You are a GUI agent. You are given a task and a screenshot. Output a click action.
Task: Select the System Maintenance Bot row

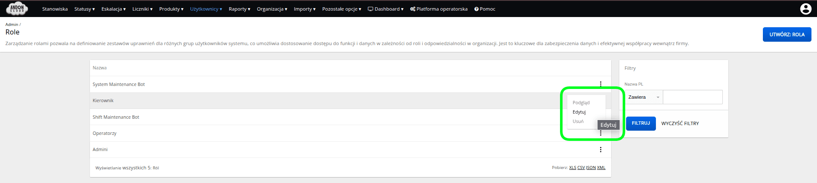[x=350, y=84]
